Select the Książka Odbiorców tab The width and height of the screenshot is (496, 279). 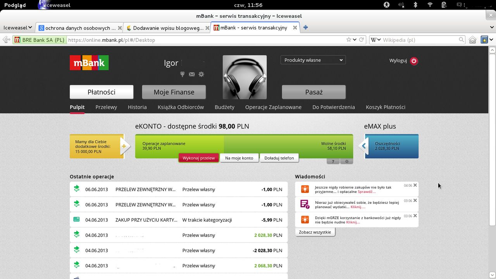point(181,107)
